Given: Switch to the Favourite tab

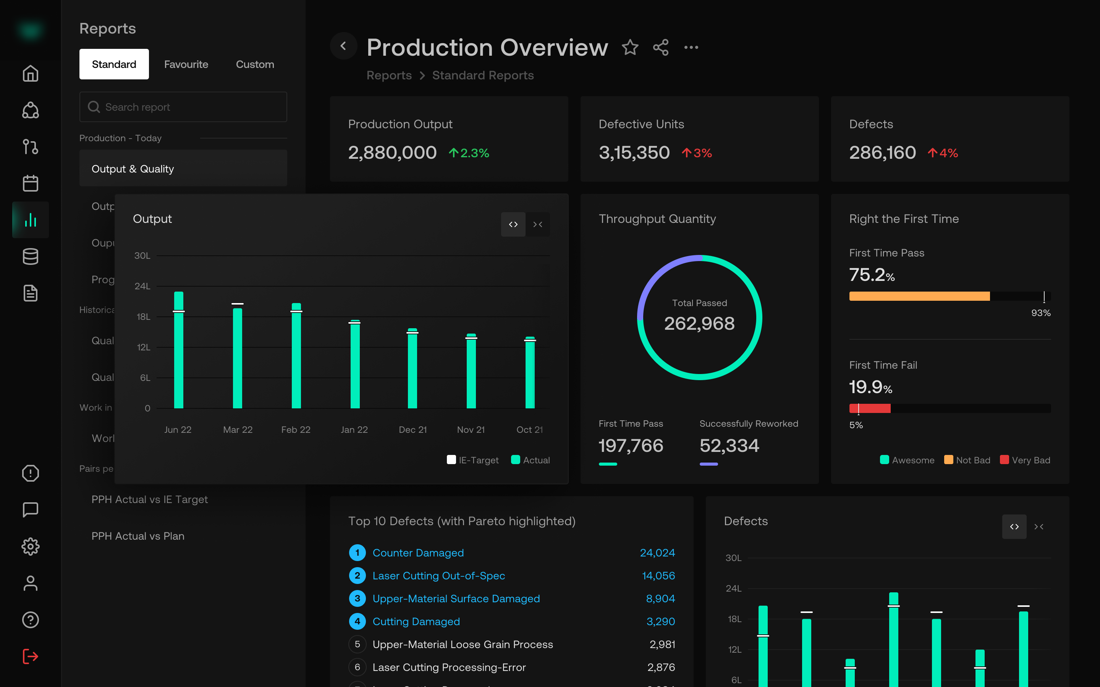Looking at the screenshot, I should (x=186, y=64).
